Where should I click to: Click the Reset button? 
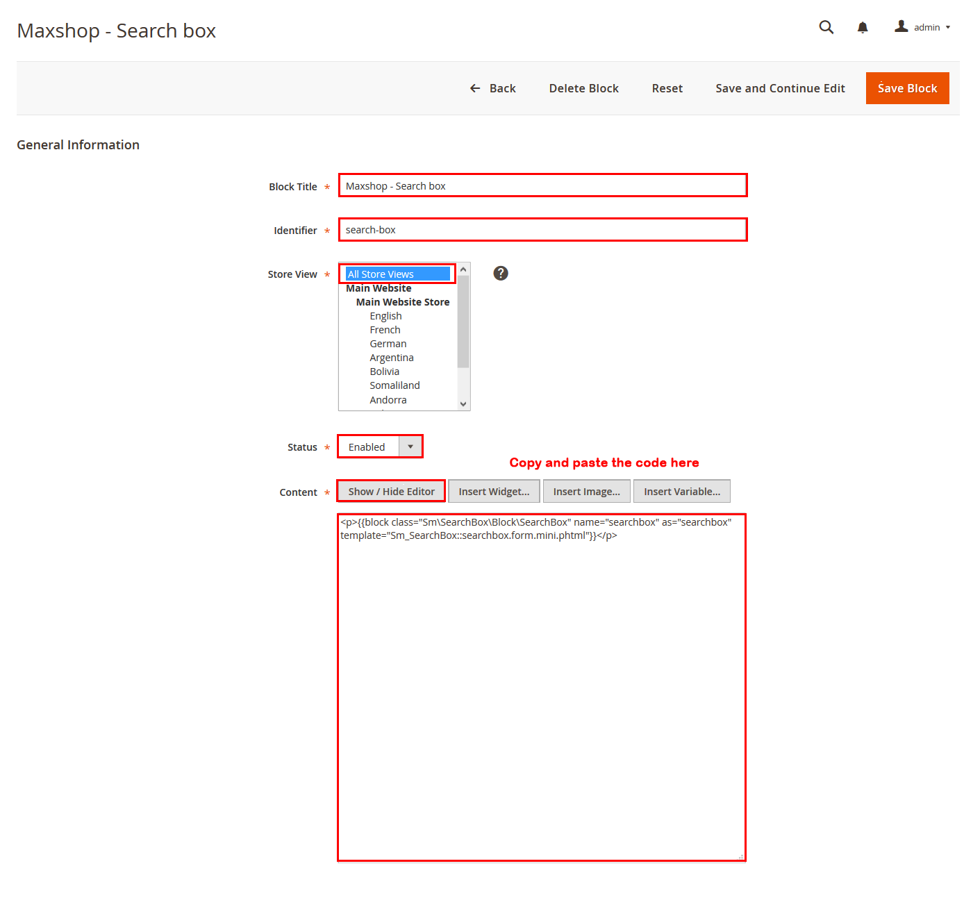point(667,88)
